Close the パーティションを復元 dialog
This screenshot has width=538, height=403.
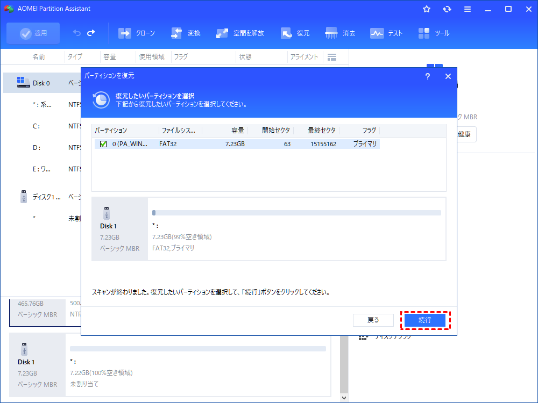pyautogui.click(x=448, y=76)
